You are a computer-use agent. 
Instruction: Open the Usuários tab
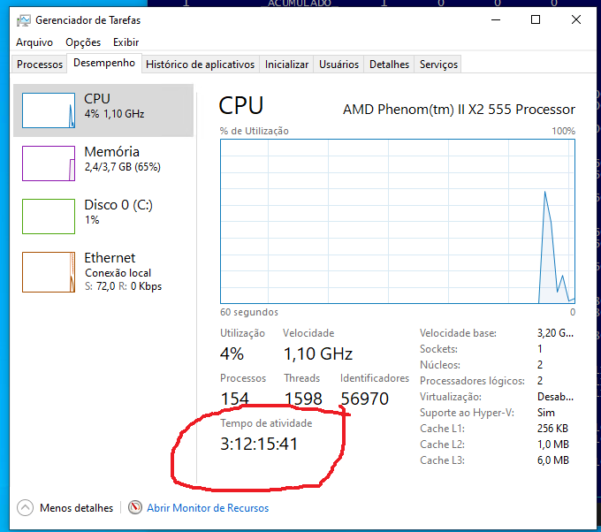(339, 65)
